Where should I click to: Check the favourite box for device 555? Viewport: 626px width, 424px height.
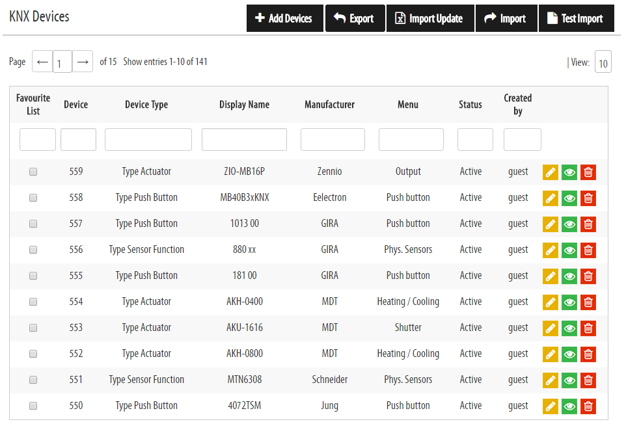coord(33,276)
